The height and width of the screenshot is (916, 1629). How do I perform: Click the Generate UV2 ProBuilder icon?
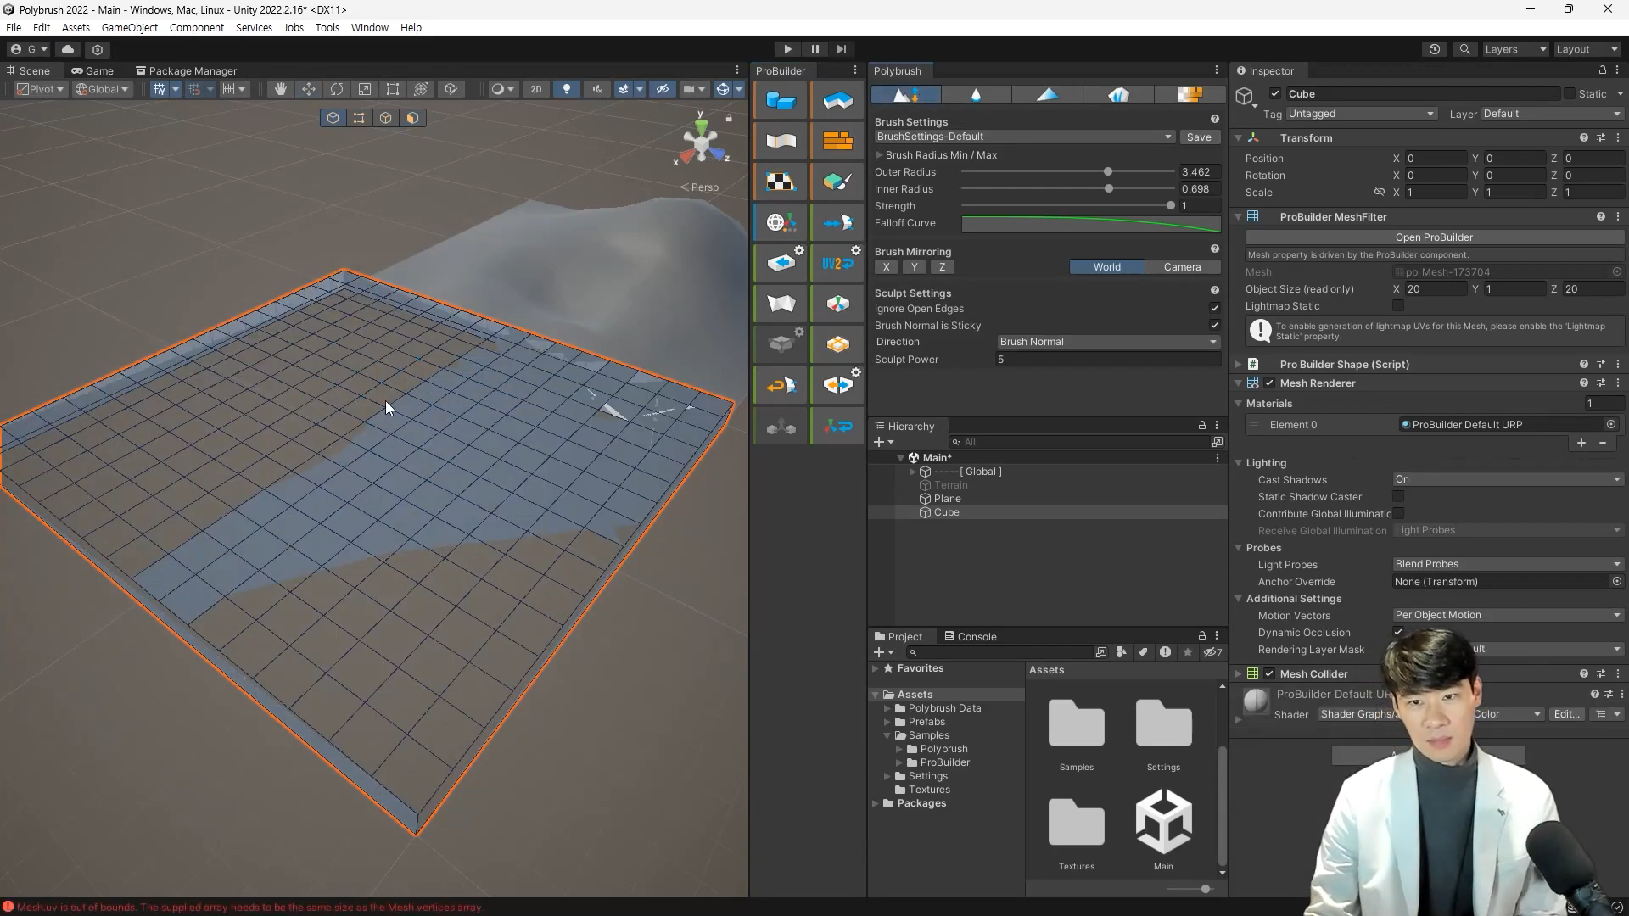[837, 263]
